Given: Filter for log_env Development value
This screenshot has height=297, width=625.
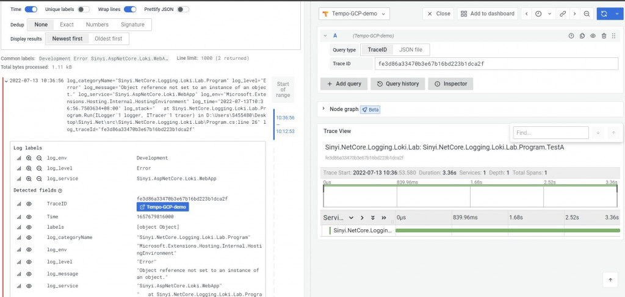Looking at the screenshot, I should (29, 158).
